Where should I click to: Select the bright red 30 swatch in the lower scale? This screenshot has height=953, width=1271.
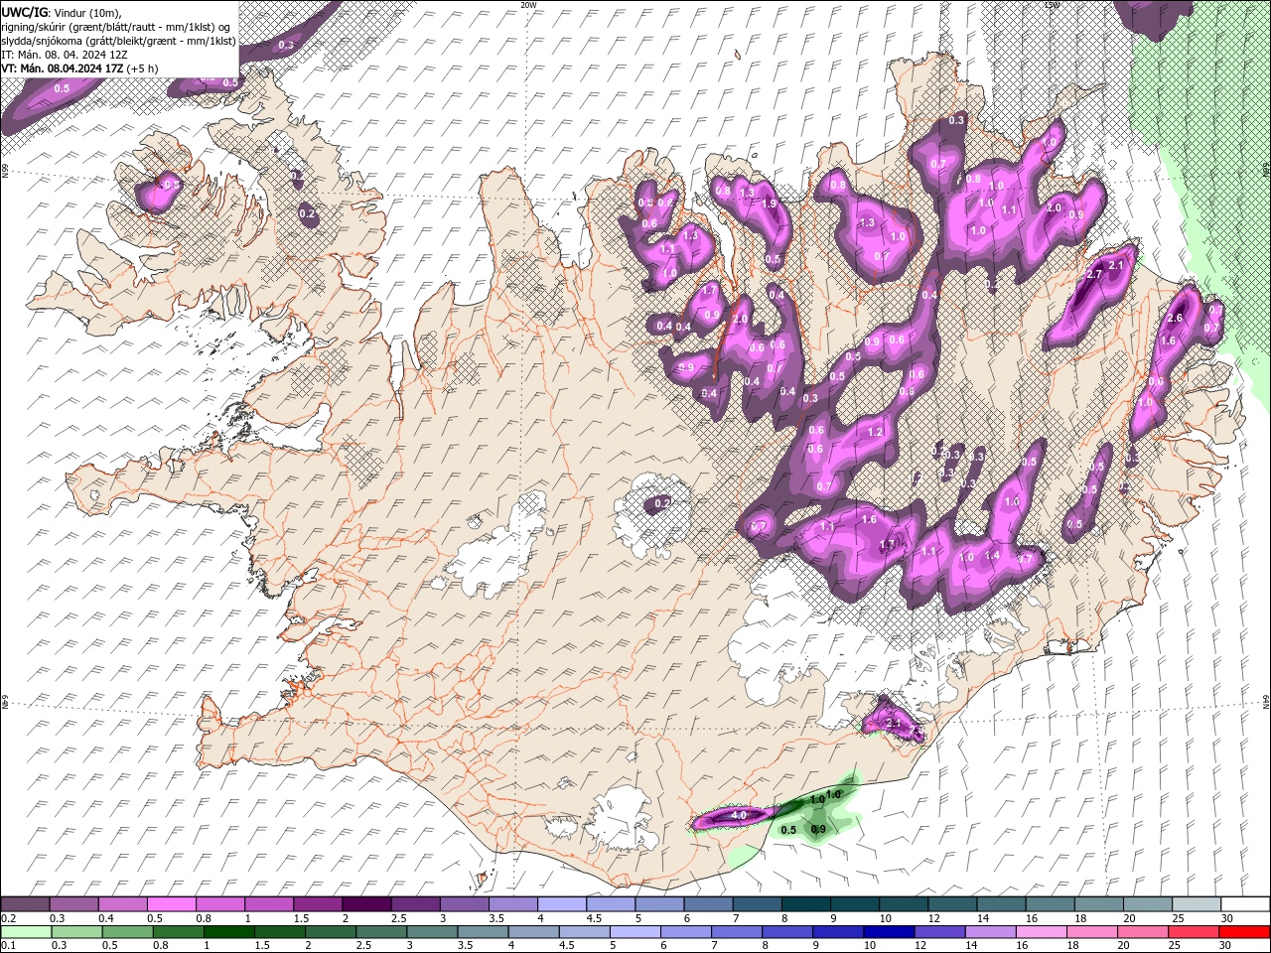pos(1245,931)
